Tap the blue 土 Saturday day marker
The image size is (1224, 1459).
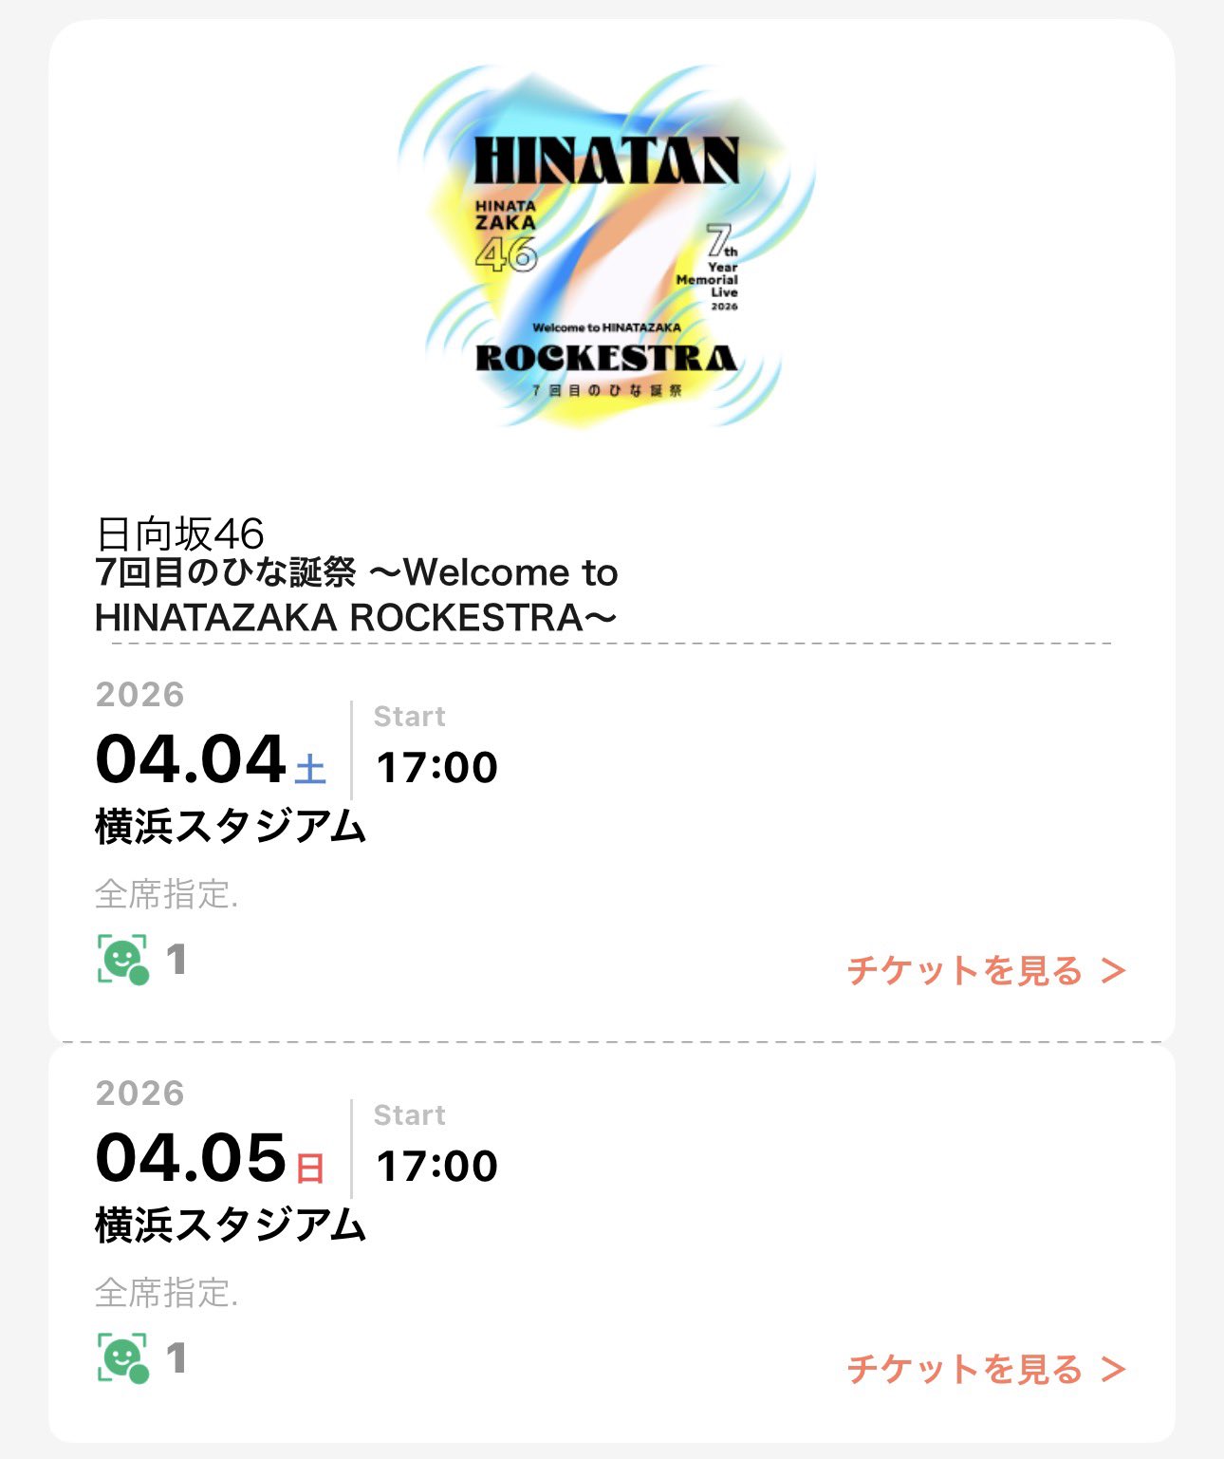click(310, 770)
